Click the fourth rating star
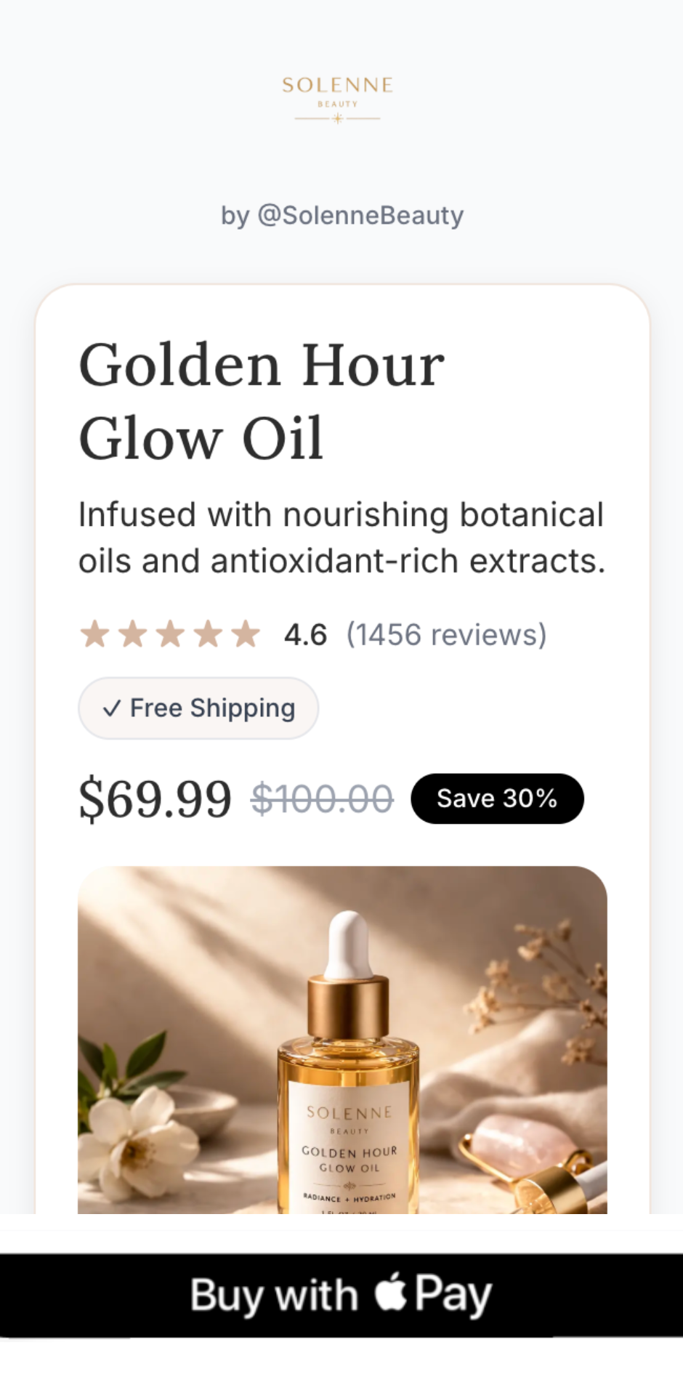The width and height of the screenshot is (683, 1395). point(208,634)
